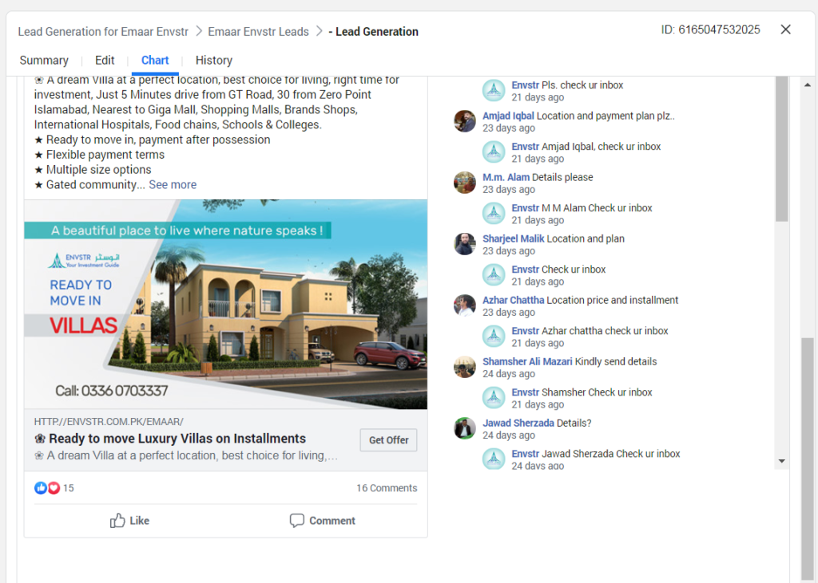Click Envstr page logo beside Pls. check reply
Viewport: 818px width, 583px height.
[x=494, y=91]
